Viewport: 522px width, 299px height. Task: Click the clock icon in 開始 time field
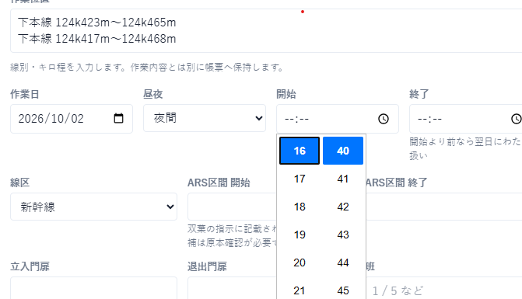[x=384, y=119]
